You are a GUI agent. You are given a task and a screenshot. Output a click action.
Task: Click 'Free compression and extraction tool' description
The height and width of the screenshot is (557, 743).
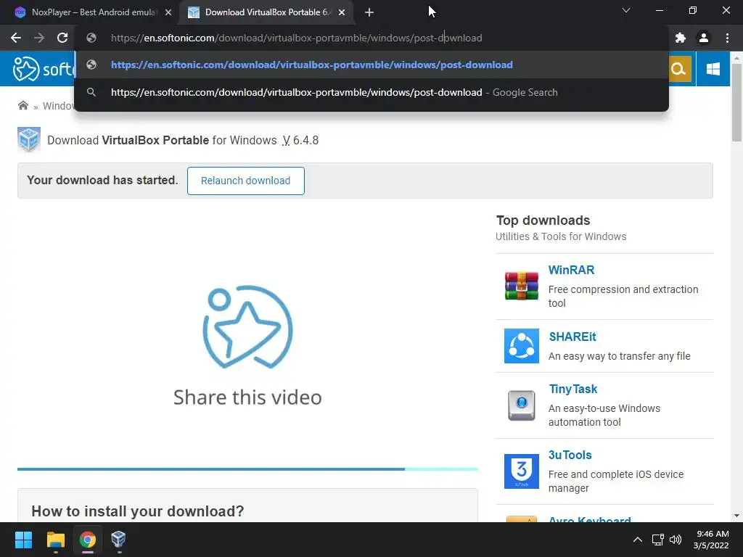[x=623, y=296]
